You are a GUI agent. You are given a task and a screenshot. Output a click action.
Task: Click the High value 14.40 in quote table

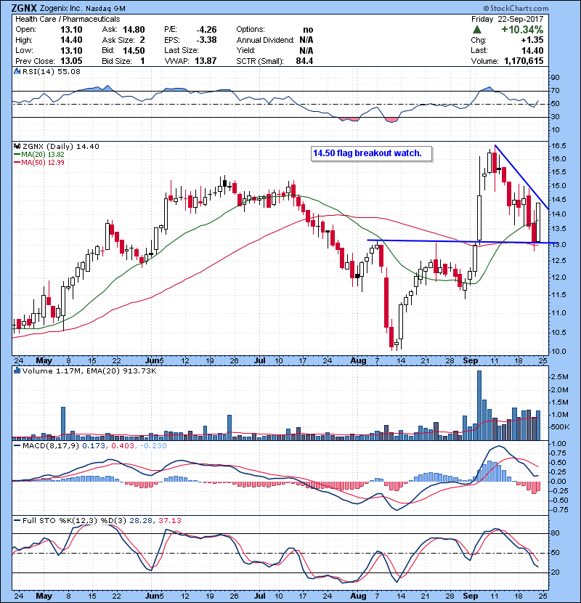pyautogui.click(x=71, y=40)
